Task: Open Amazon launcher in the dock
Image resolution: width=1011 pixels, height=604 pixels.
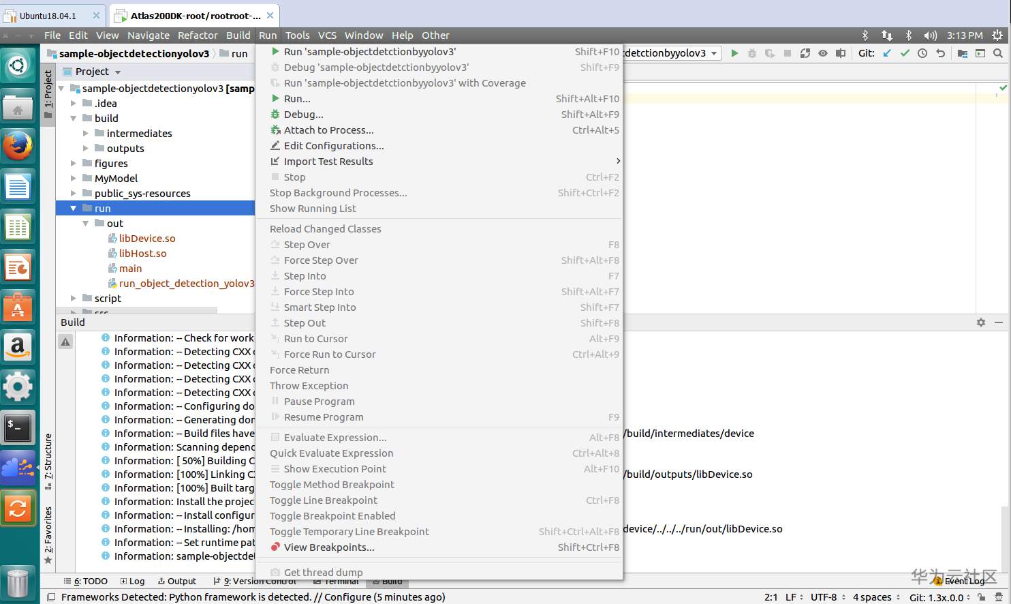Action: tap(18, 347)
